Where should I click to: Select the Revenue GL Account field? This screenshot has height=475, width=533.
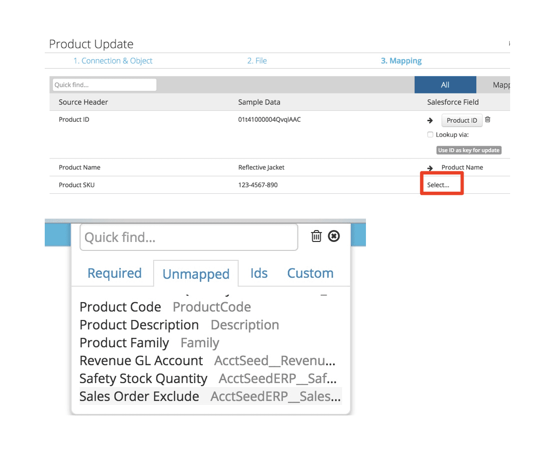[141, 360]
